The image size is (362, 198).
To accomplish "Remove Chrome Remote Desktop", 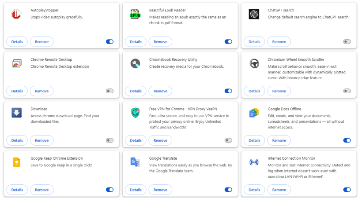I will coord(42,91).
